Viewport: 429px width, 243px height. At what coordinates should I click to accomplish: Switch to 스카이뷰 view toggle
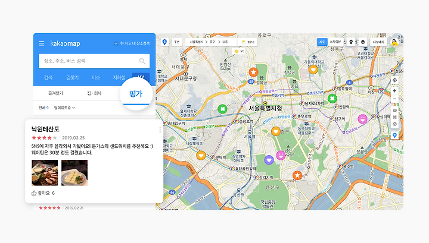335,42
